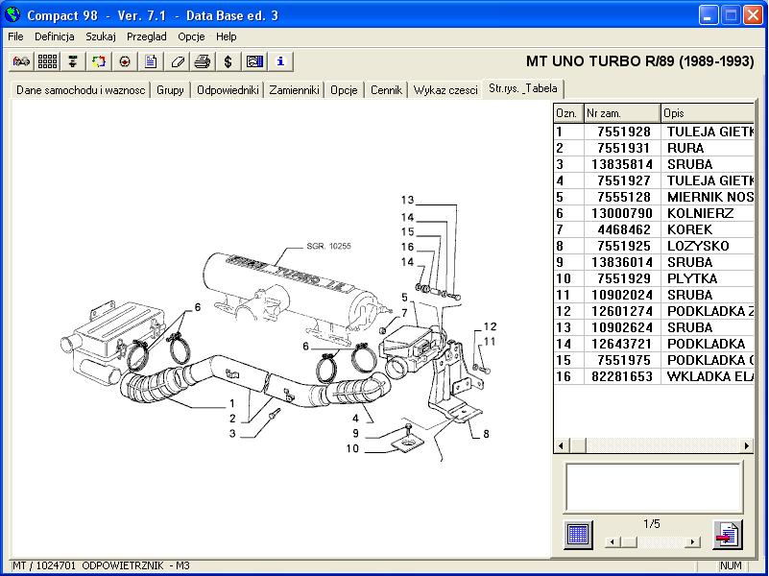769x576 pixels.
Task: Click the red target circle icon
Action: point(125,61)
